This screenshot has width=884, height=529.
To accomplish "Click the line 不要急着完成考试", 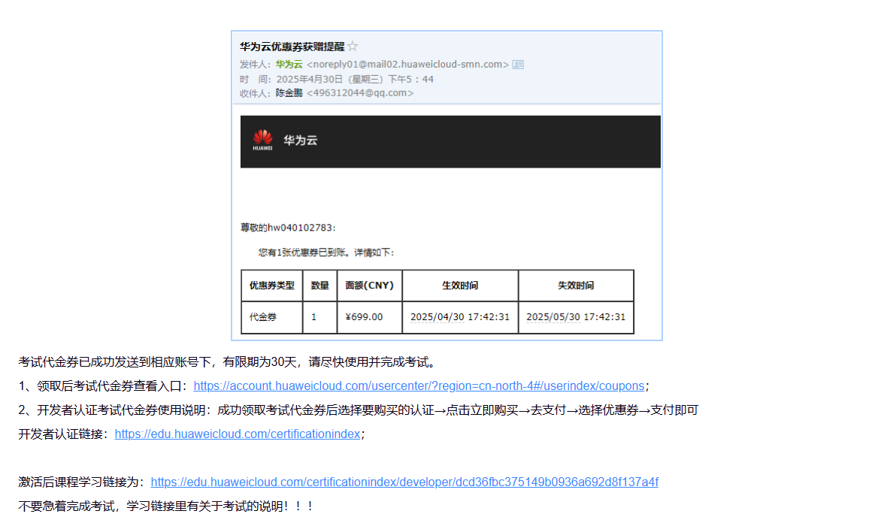I will (x=166, y=506).
